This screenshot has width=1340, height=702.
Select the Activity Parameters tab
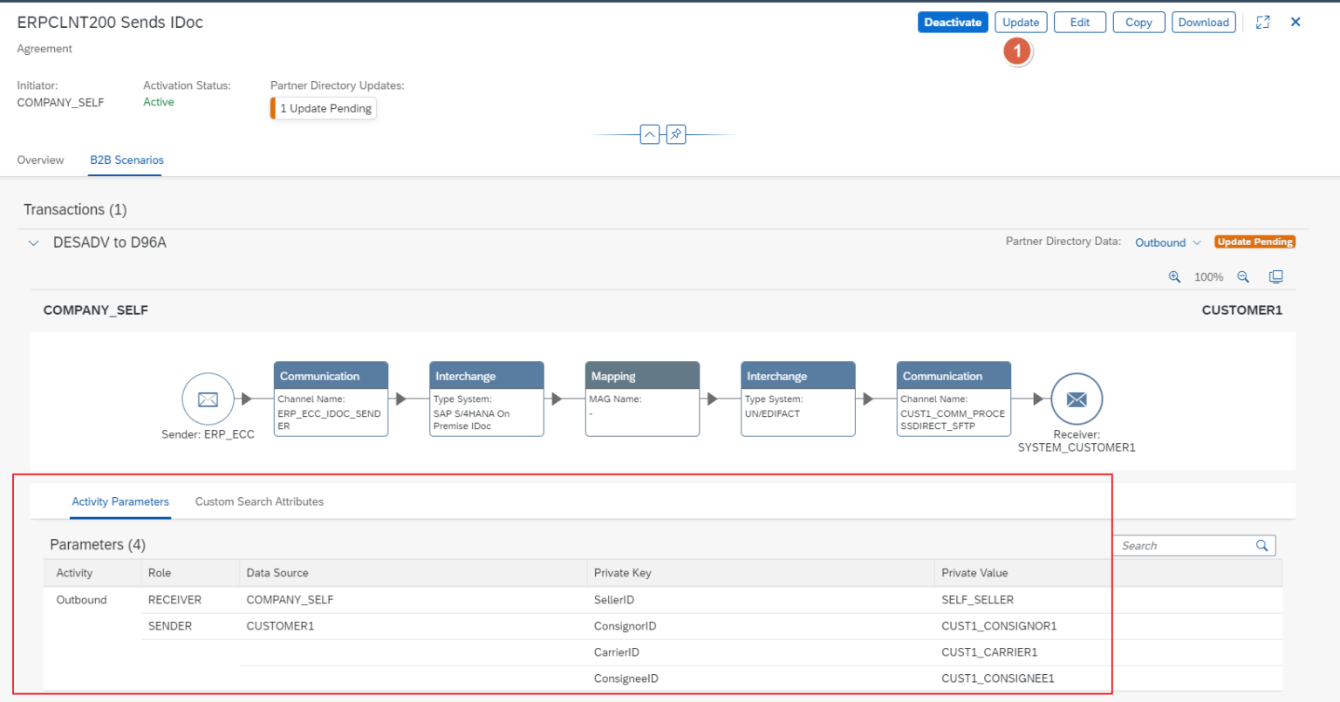tap(120, 501)
